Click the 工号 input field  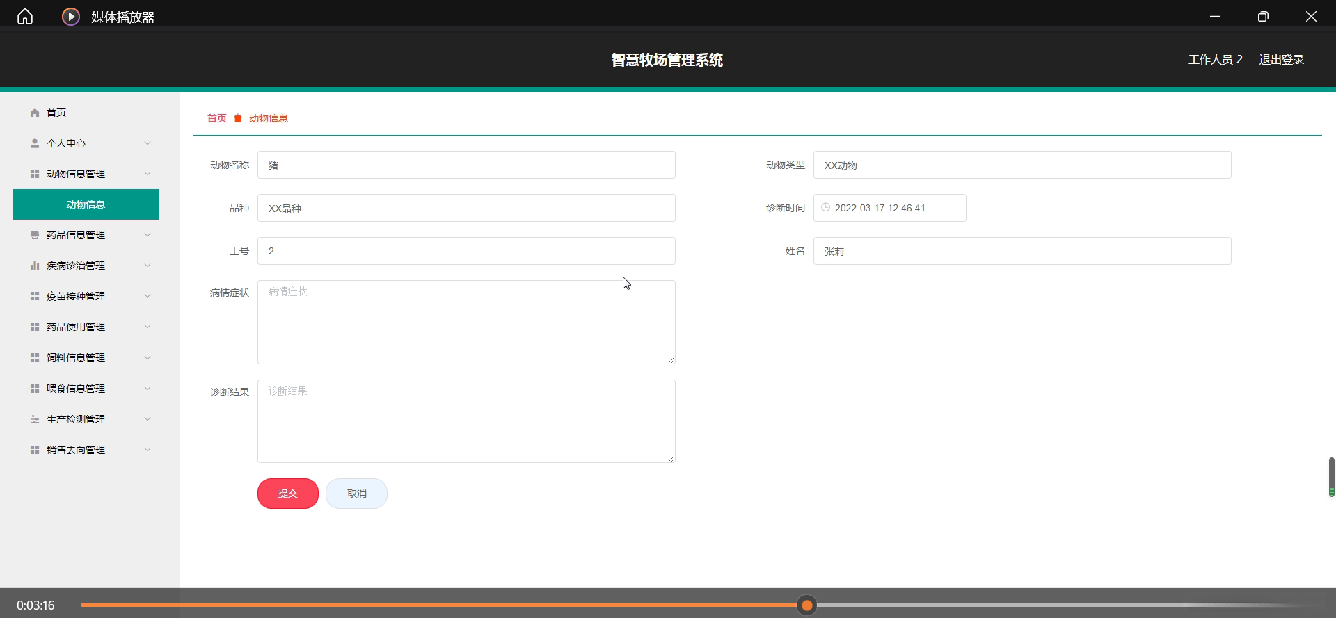click(466, 251)
